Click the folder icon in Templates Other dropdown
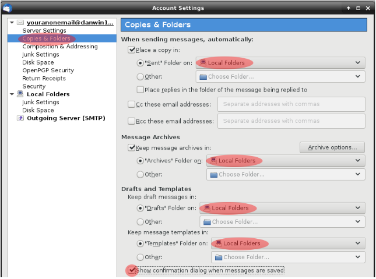The width and height of the screenshot is (376, 279). click(x=218, y=257)
